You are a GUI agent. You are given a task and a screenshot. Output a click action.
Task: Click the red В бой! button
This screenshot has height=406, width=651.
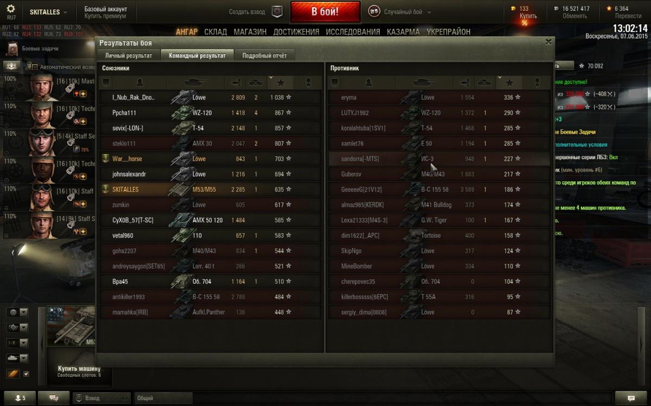click(x=325, y=11)
